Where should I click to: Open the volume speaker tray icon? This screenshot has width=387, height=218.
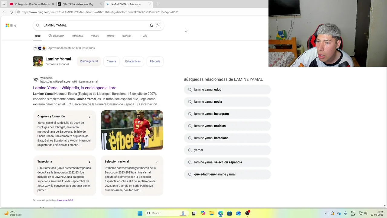[366, 213]
